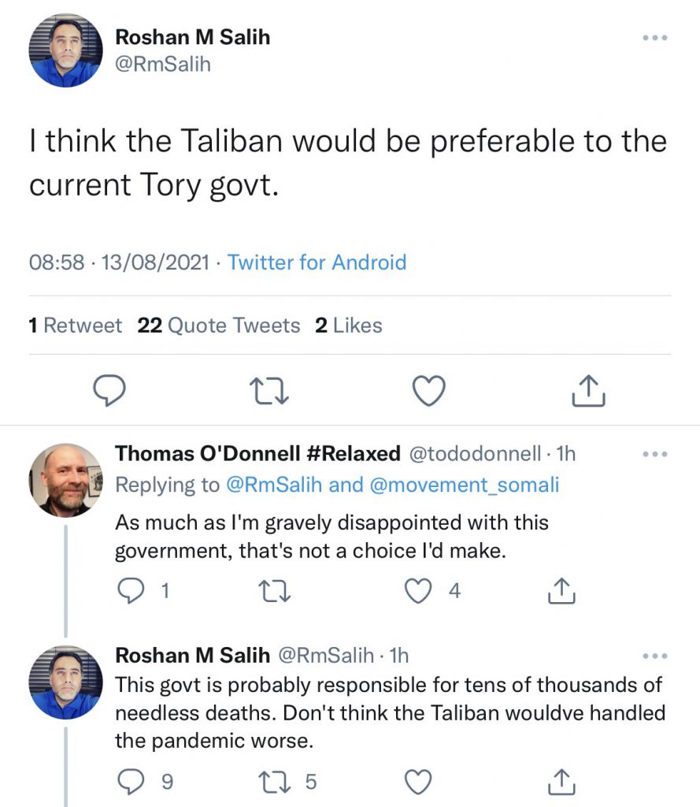Open more options on main tweet

pos(655,38)
